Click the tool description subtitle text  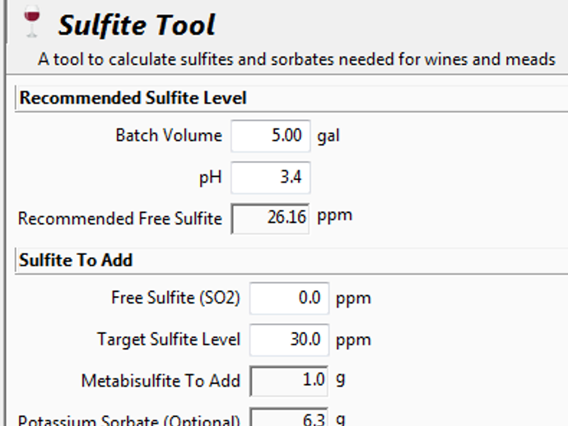[296, 60]
